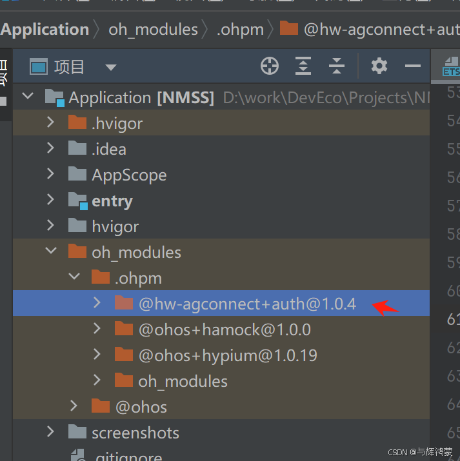Expand the @ohos folder chevron

coord(74,406)
